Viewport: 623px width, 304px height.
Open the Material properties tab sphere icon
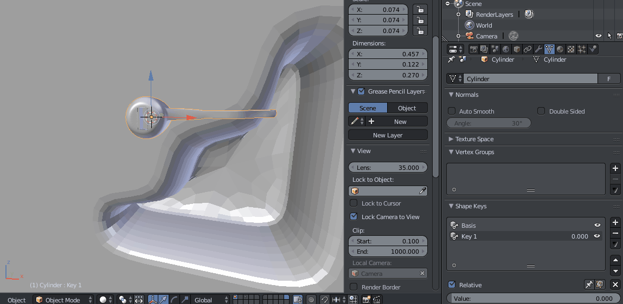560,49
